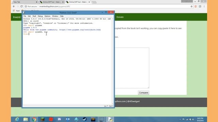Close the middle Online Diff Tool tab
The height and width of the screenshot is (122, 218).
(x=63, y=2)
